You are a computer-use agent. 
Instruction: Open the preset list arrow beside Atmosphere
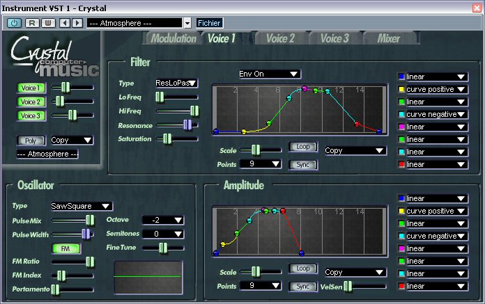[187, 23]
